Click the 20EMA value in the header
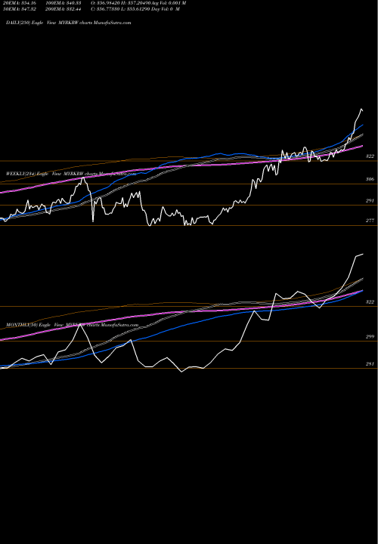This screenshot has height=544, width=378. 20,3
